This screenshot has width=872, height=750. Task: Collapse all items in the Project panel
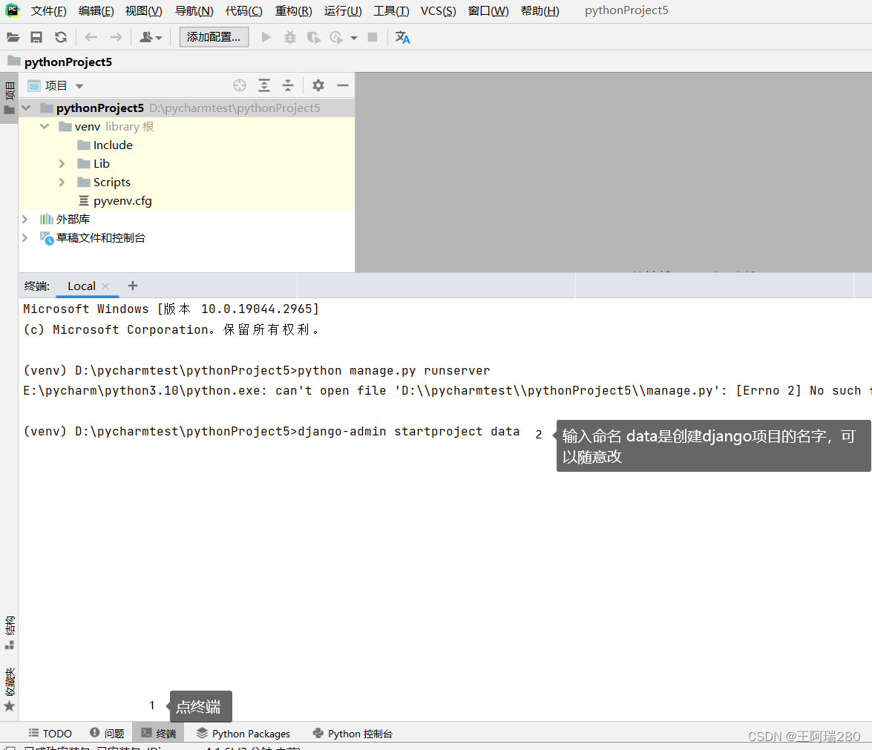tap(287, 85)
